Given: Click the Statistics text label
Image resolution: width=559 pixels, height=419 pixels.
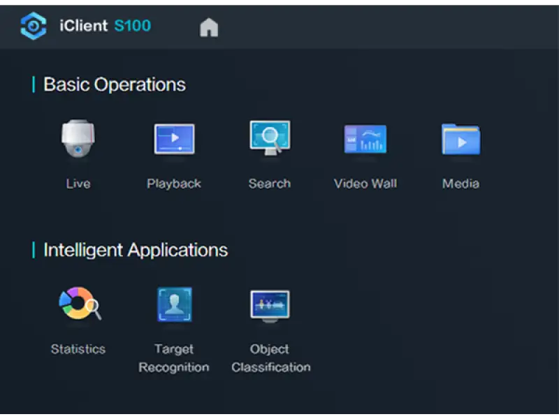Looking at the screenshot, I should tap(78, 348).
